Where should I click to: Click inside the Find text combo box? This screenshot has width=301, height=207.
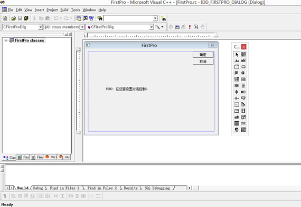pos(128,18)
